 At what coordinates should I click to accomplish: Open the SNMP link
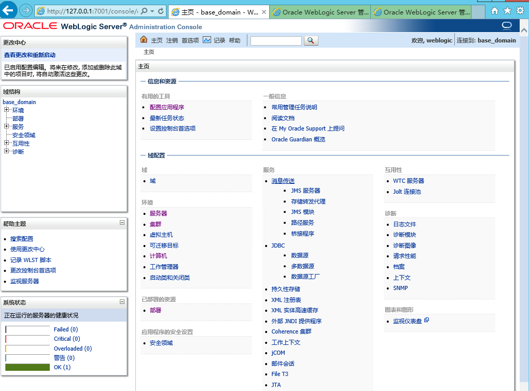pos(400,288)
